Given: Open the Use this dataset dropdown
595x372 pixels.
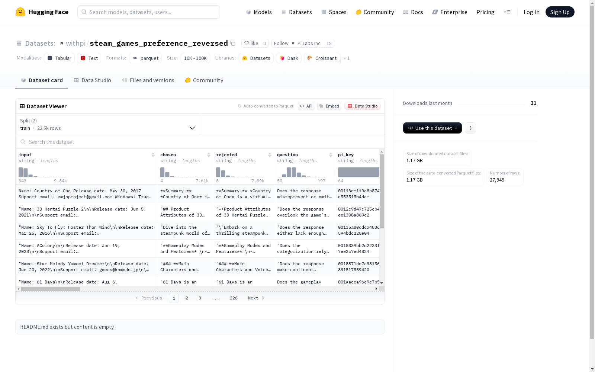Looking at the screenshot, I should tap(432, 128).
